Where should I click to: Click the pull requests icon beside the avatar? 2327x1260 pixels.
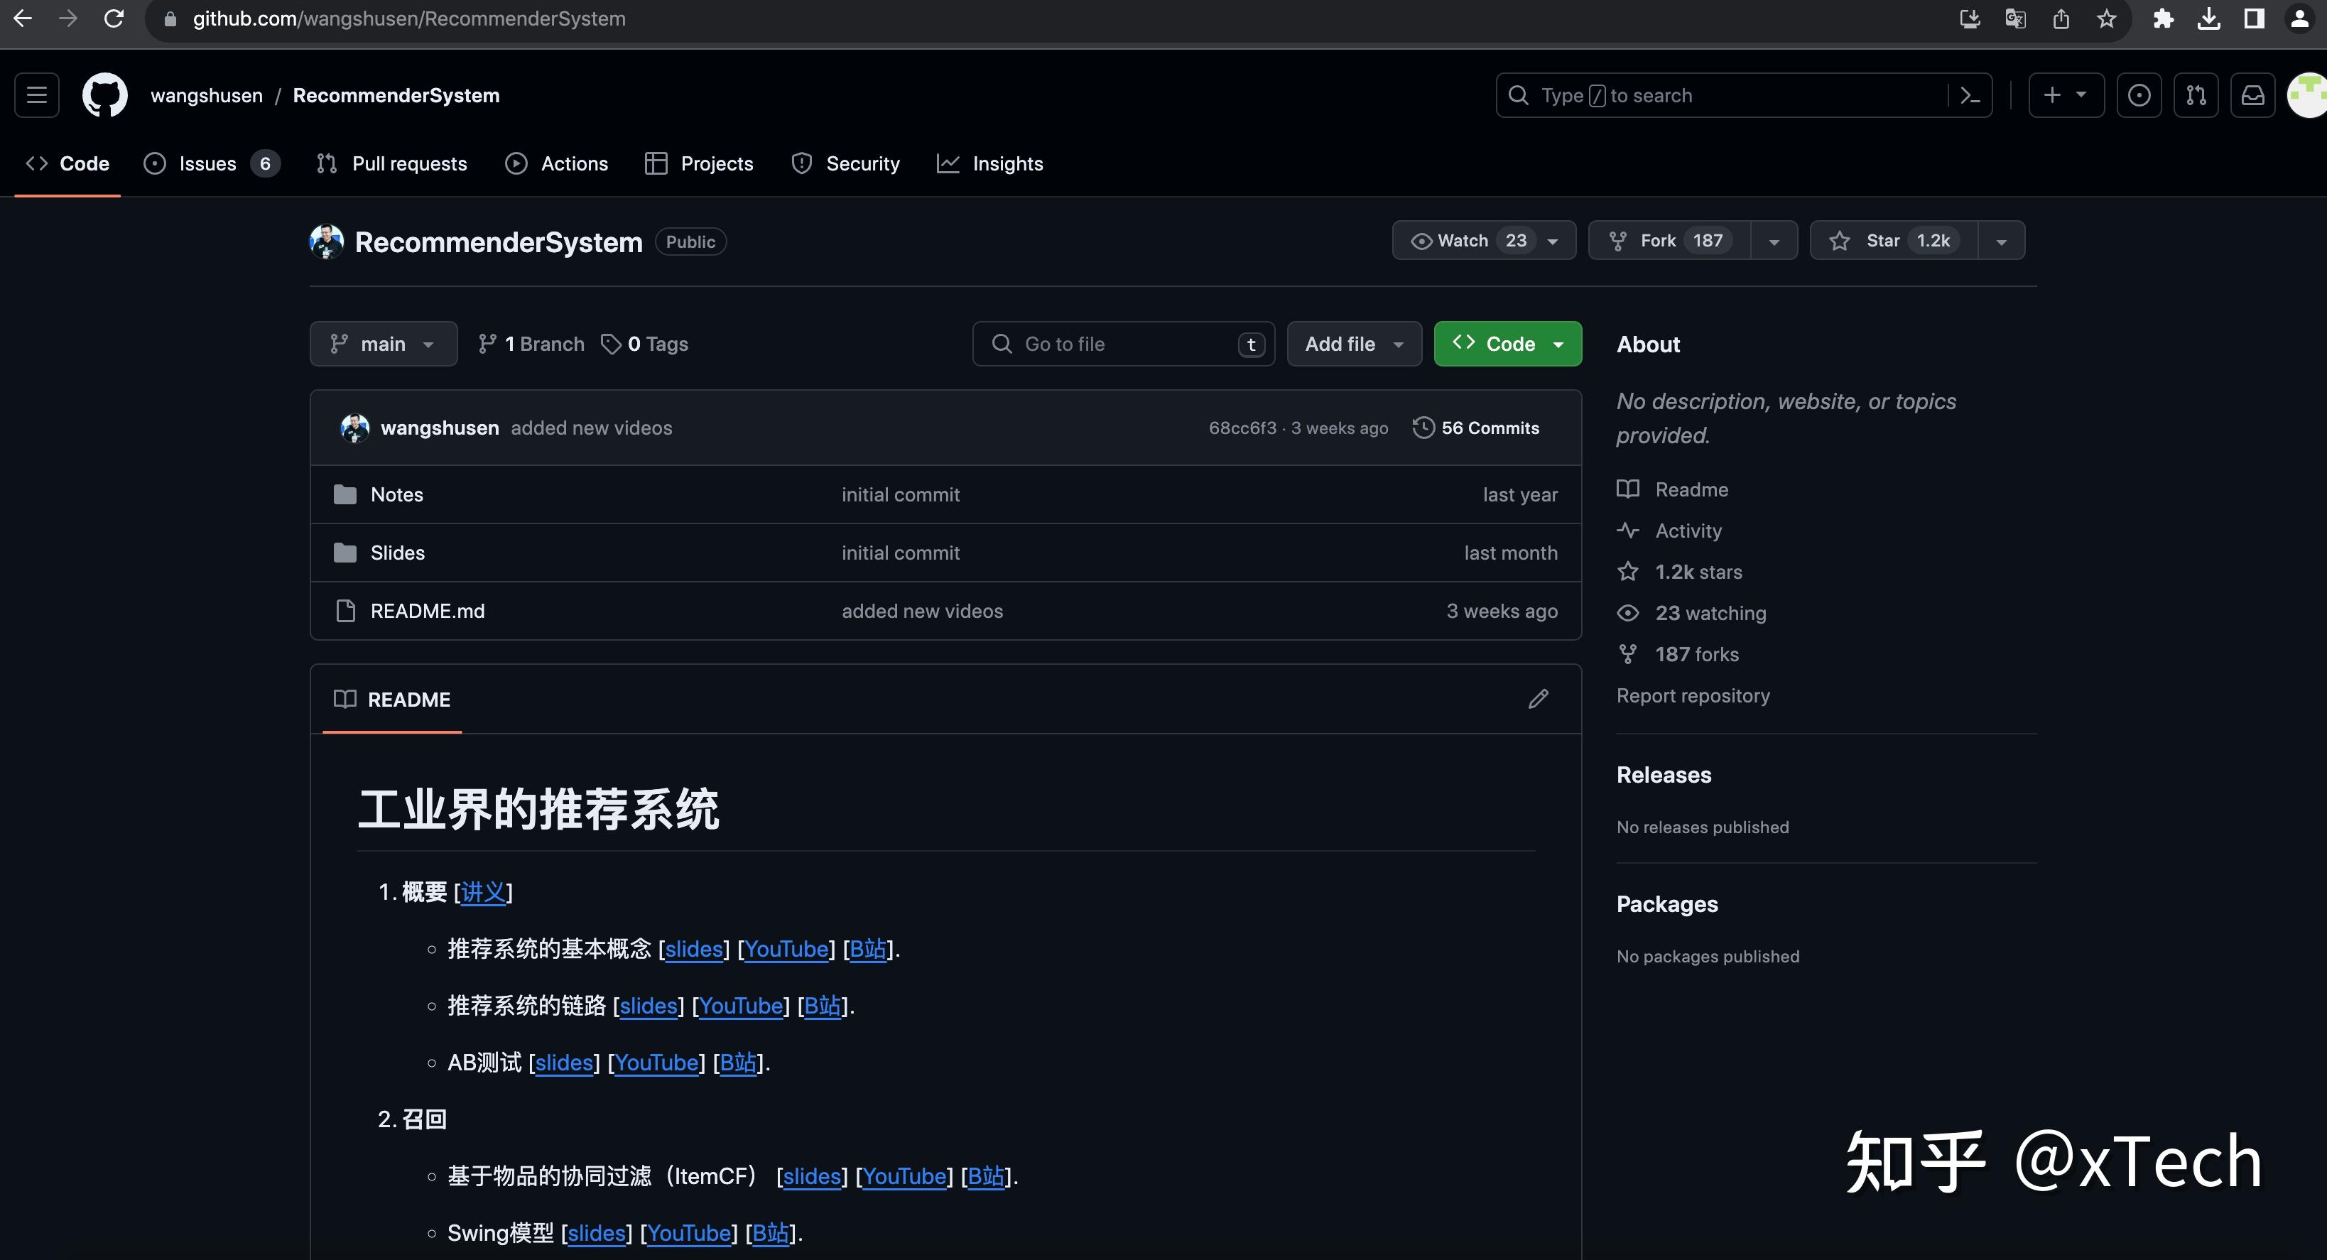click(2196, 95)
